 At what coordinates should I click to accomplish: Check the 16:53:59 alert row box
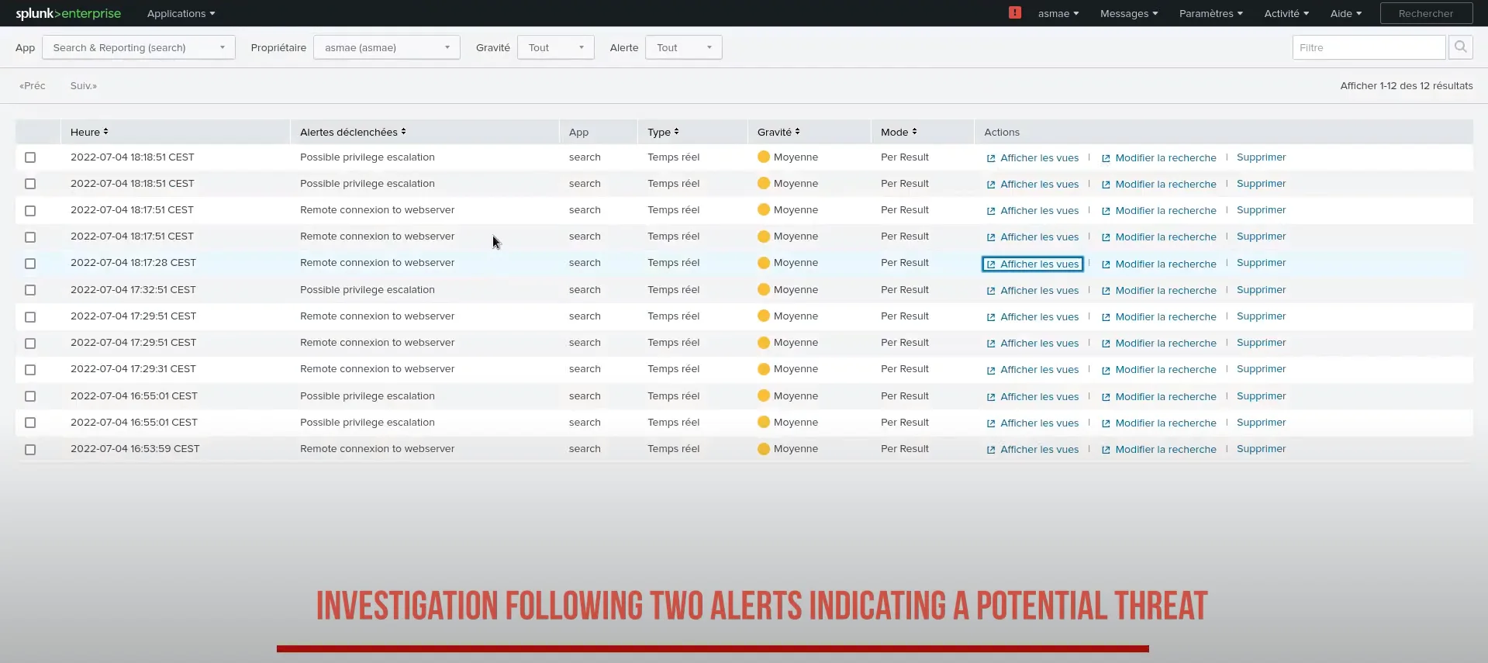[x=30, y=450]
